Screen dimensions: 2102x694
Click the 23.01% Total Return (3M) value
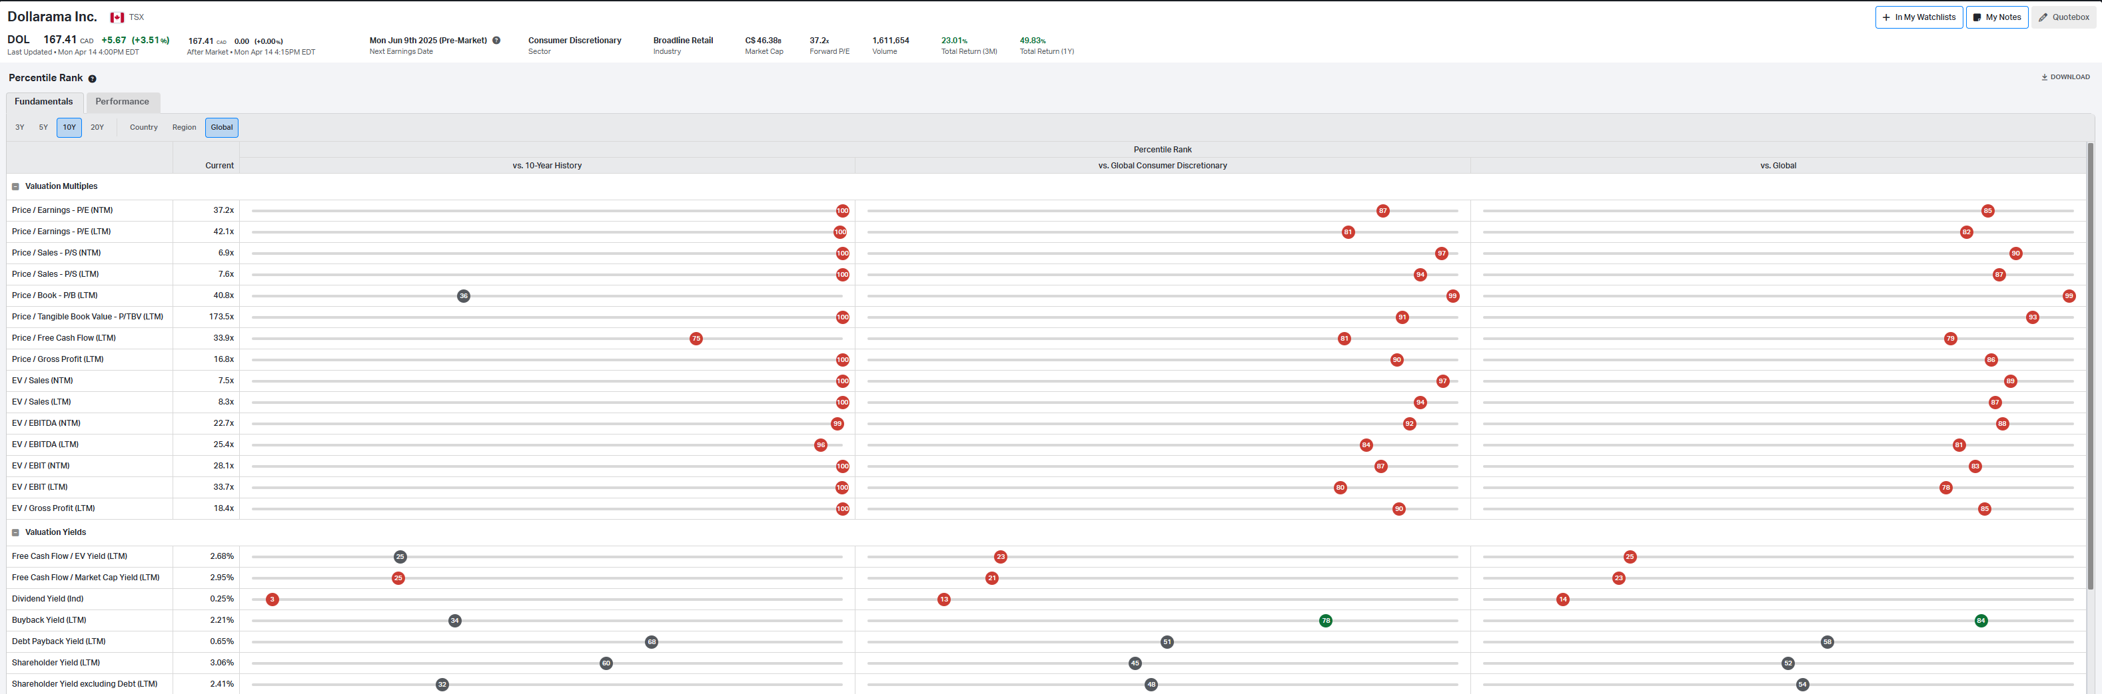pyautogui.click(x=954, y=41)
